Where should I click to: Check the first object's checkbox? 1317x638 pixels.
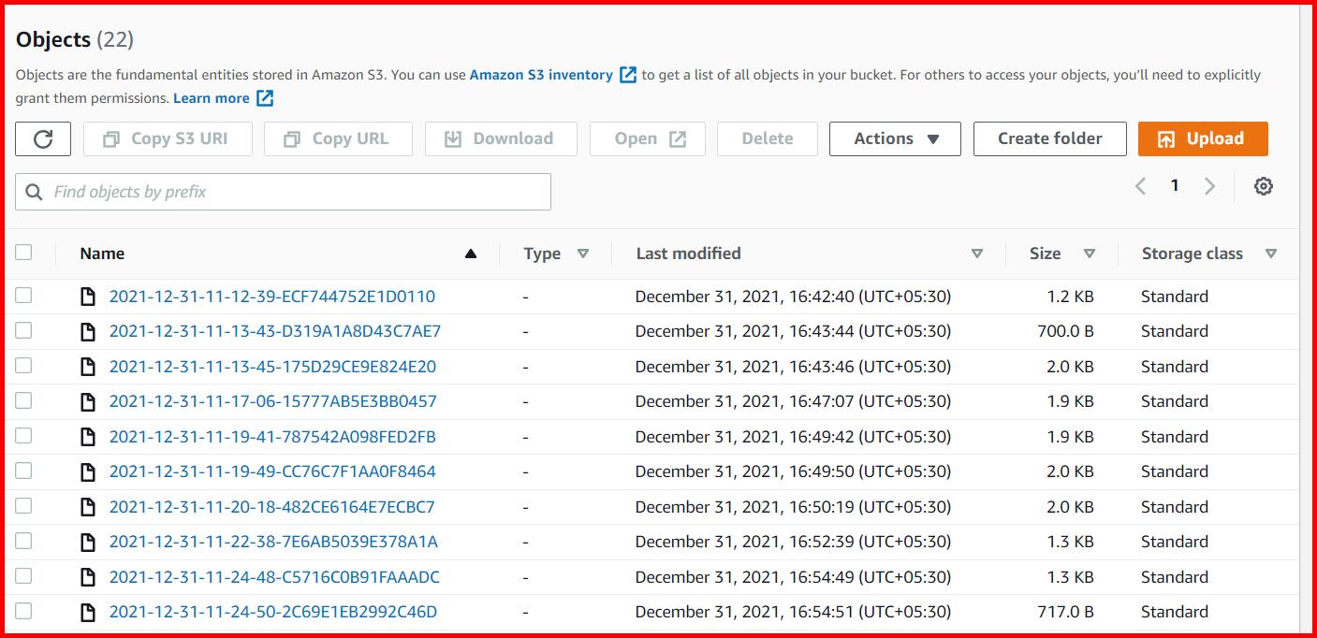coord(23,296)
